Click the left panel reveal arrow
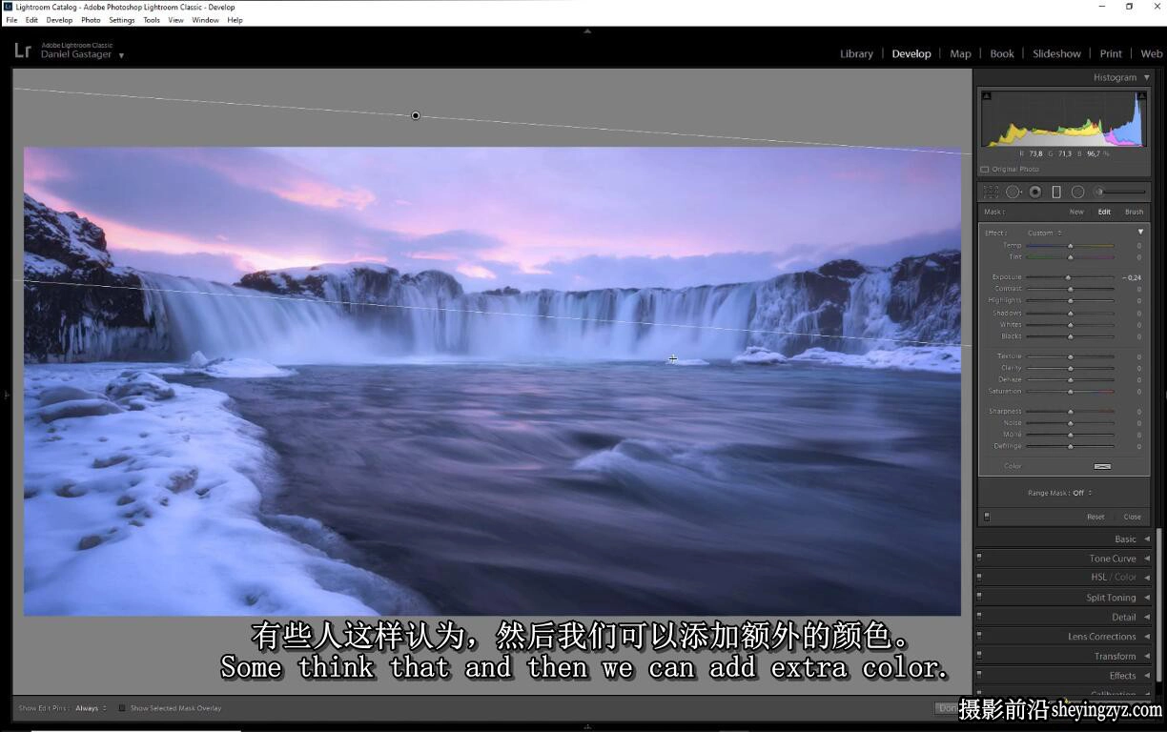Image resolution: width=1167 pixels, height=732 pixels. pos(8,394)
